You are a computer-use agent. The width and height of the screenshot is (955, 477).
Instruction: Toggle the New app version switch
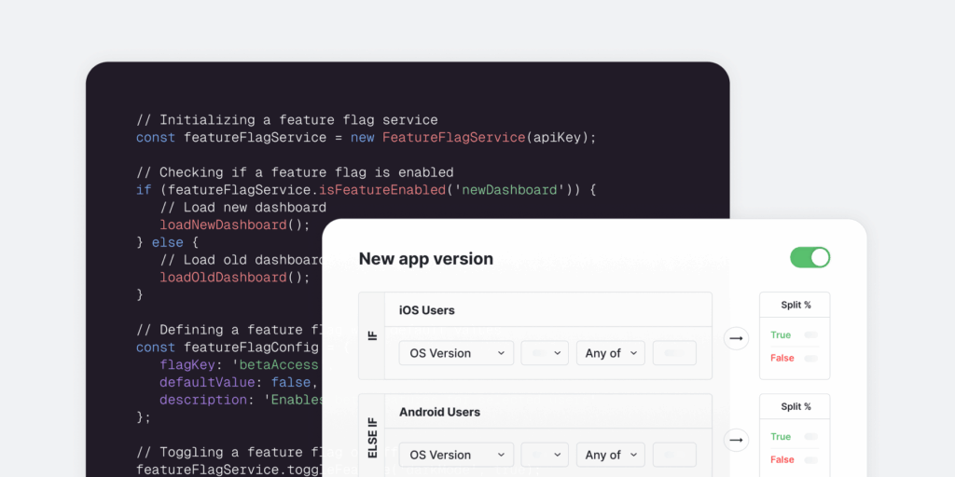click(810, 258)
